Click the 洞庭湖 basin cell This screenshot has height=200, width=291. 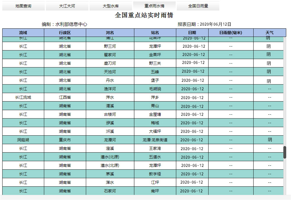tap(23, 140)
